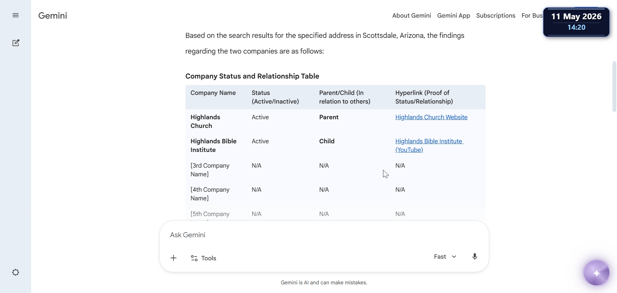The width and height of the screenshot is (617, 293).
Task: Click N/A hyperlink cell in 4th Company row
Action: tap(400, 190)
